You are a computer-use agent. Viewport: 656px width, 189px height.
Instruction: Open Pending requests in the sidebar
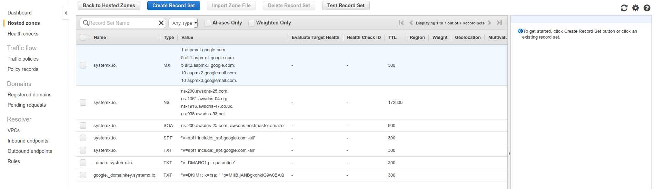(27, 105)
